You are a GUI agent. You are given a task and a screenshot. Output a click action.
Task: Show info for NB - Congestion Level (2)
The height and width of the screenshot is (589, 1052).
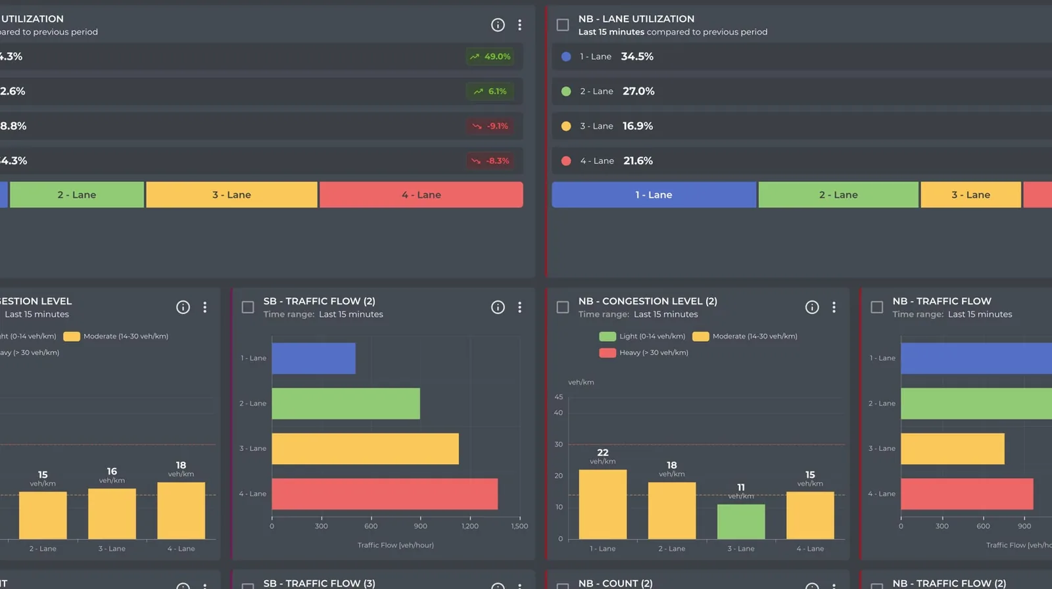pos(812,307)
